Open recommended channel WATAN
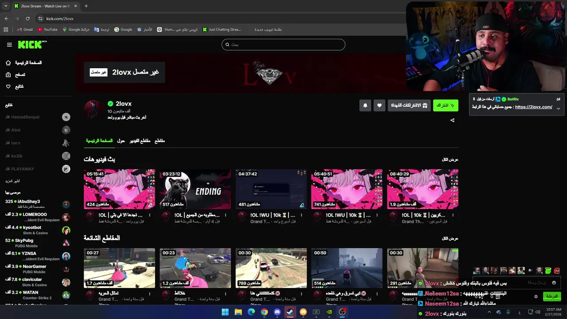567x319 pixels. point(38,295)
